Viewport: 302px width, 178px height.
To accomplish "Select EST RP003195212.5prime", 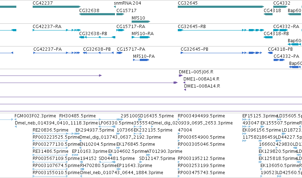I will click(x=201, y=158).
